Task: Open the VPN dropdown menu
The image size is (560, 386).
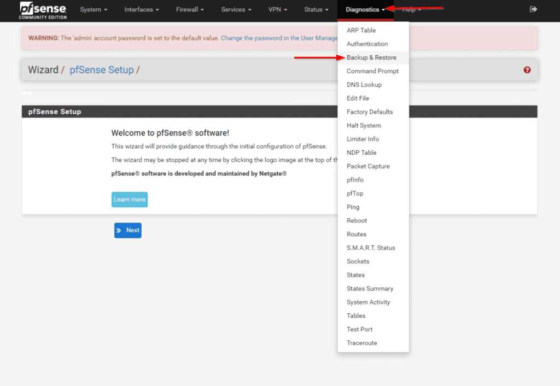Action: (x=277, y=10)
